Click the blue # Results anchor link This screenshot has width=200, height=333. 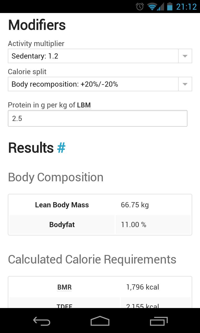[x=61, y=148]
